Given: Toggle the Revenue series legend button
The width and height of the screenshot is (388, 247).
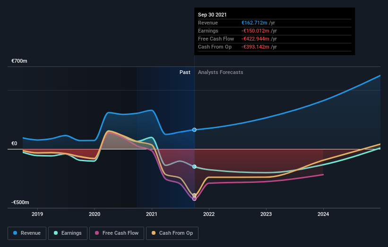Looking at the screenshot, I should tap(27, 233).
